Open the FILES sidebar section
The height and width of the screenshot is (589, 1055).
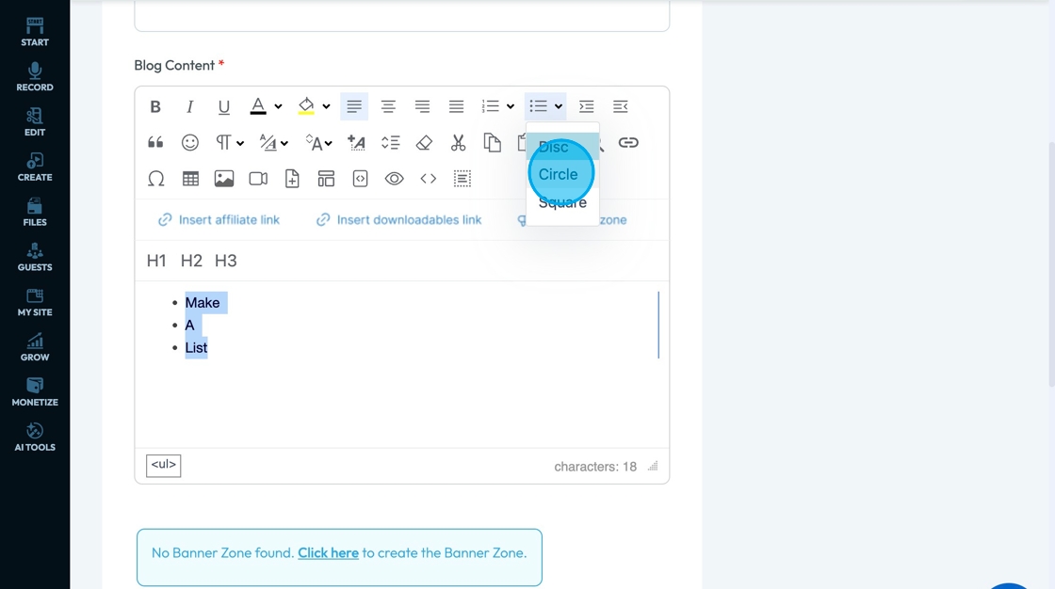pos(35,212)
